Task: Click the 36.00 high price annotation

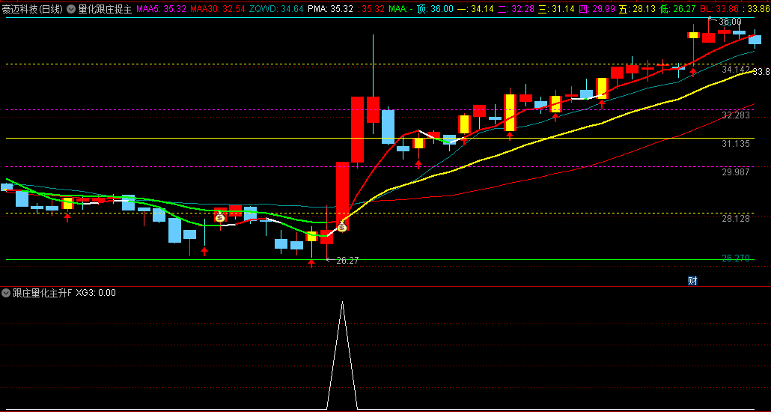Action: 730,22
